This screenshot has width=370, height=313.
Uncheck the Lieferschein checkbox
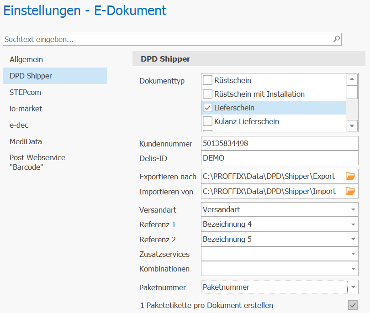click(x=207, y=108)
